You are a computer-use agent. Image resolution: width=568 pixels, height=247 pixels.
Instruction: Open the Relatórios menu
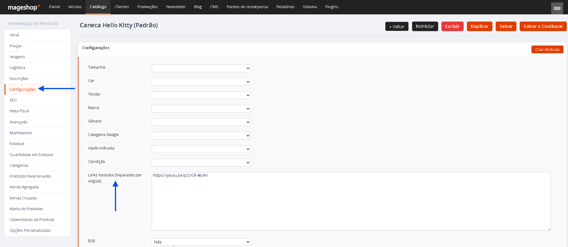285,7
